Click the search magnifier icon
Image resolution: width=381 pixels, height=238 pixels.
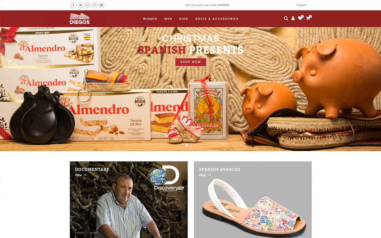tap(286, 18)
